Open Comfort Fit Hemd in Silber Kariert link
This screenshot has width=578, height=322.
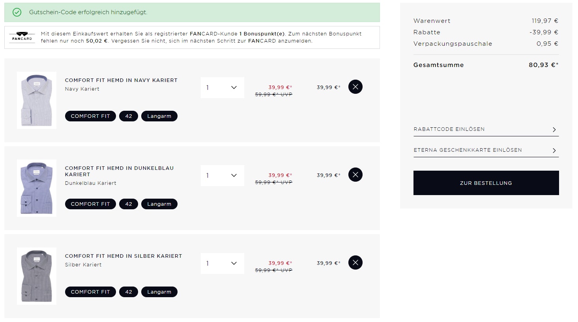click(123, 256)
